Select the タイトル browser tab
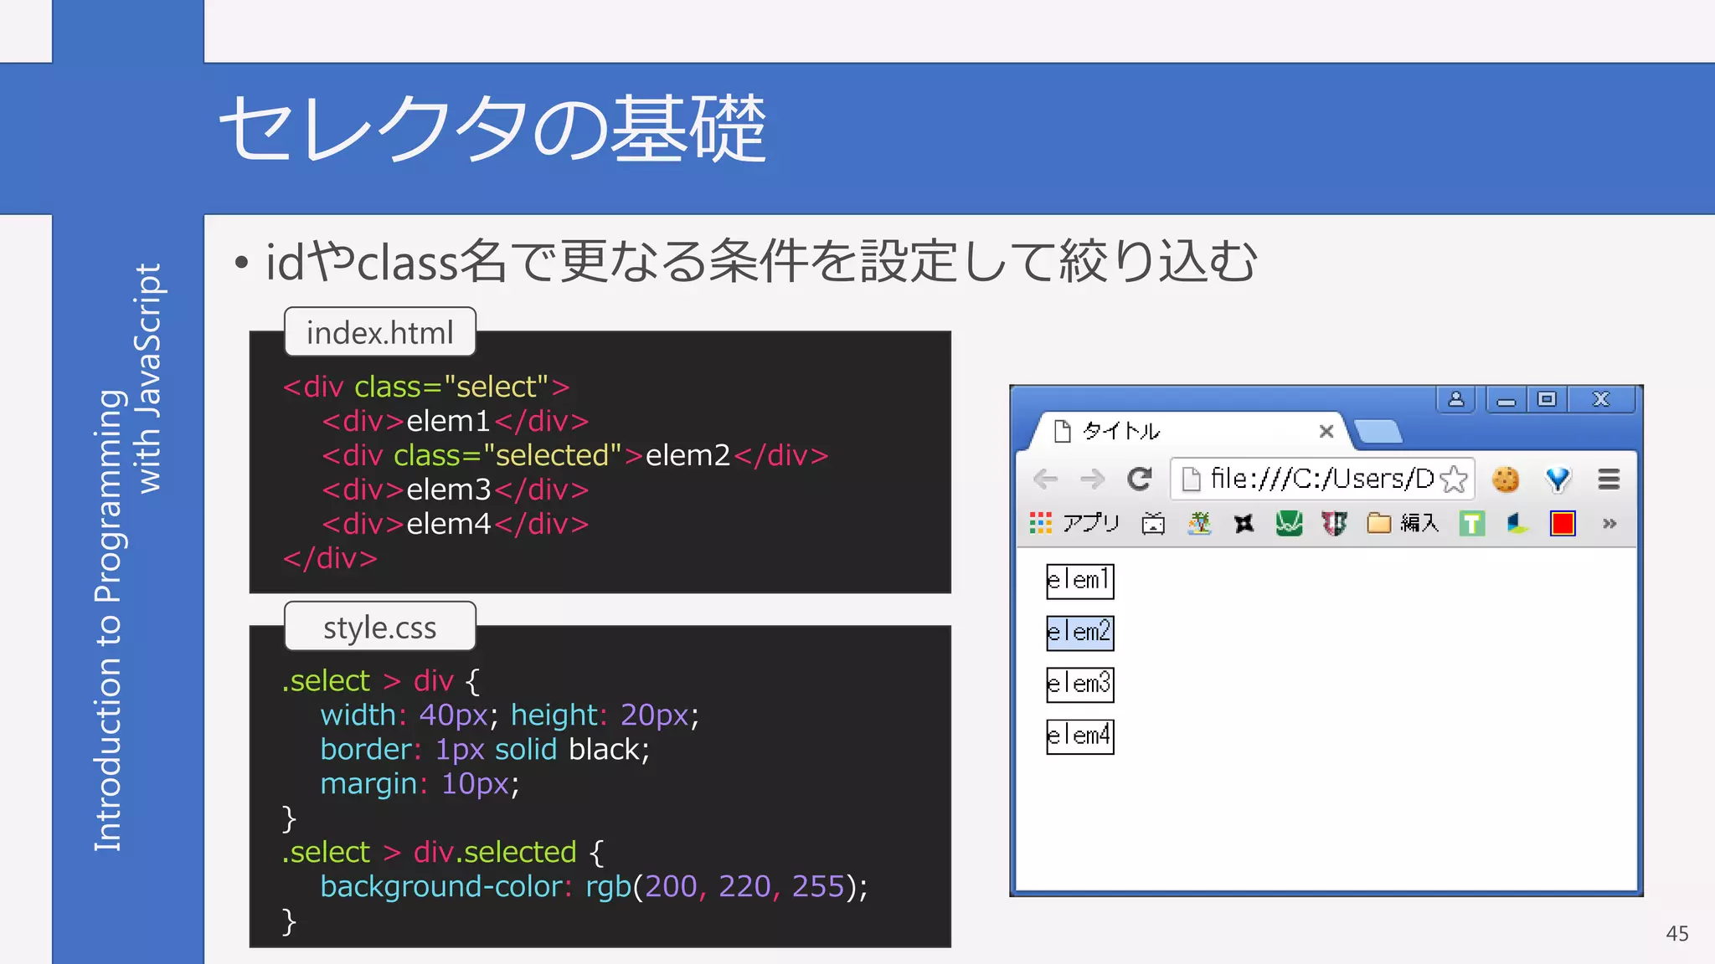The height and width of the screenshot is (964, 1715). click(1189, 431)
